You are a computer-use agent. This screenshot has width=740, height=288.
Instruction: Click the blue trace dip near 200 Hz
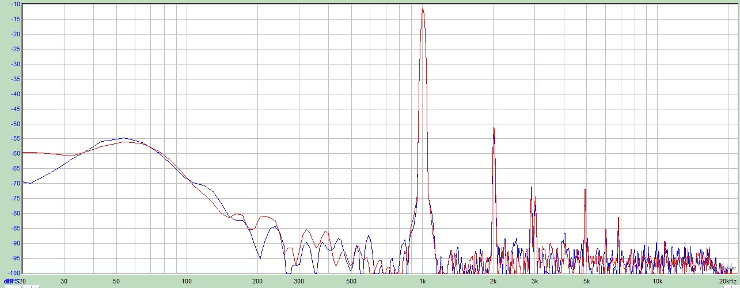tap(260, 258)
